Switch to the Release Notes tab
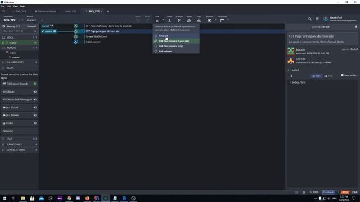The width and height of the screenshot is (360, 202). point(46,11)
